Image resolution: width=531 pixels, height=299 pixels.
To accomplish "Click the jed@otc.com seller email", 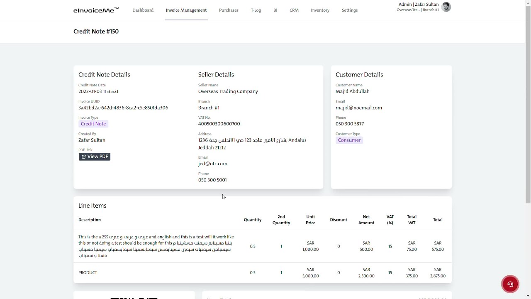I will (x=212, y=164).
